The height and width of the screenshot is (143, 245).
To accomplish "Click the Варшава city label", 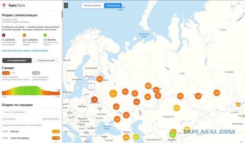I will point(82,106).
